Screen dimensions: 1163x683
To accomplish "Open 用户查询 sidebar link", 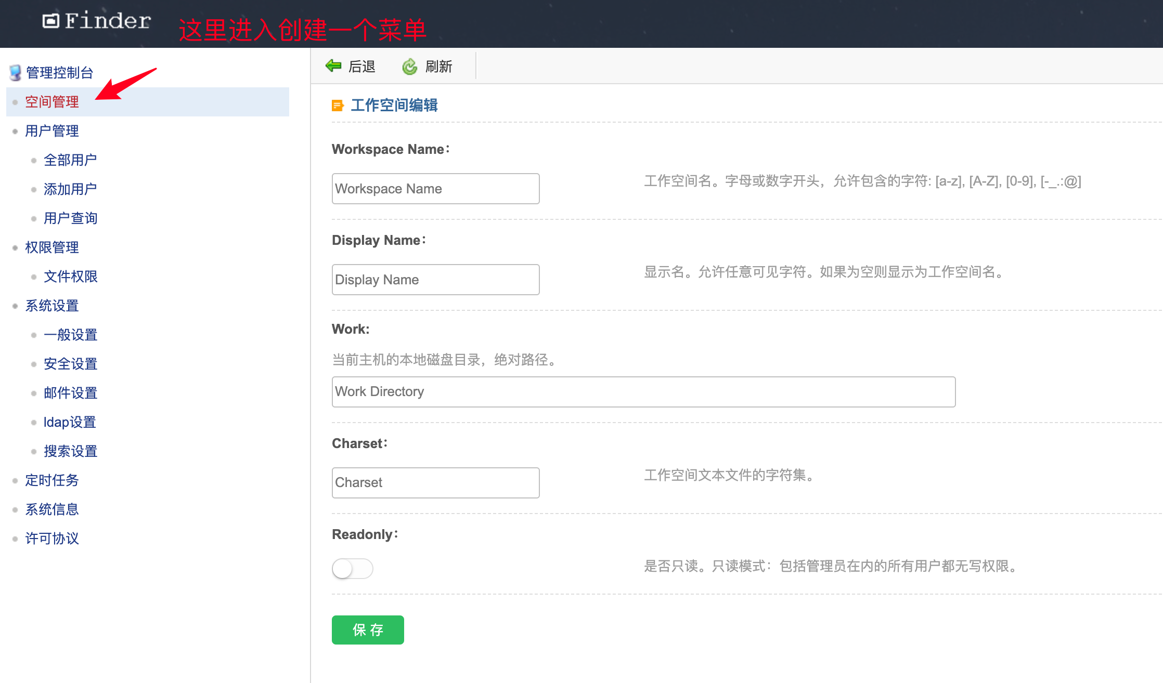I will 70,218.
